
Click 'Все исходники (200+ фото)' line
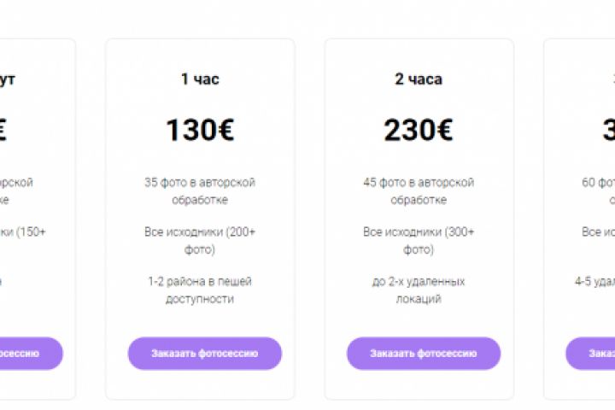(200, 240)
